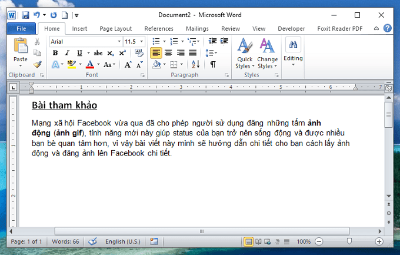400x255 pixels.
Task: Increase paragraph indent
Action: pos(224,41)
